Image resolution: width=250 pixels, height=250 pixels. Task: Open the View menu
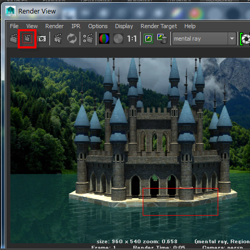[32, 26]
